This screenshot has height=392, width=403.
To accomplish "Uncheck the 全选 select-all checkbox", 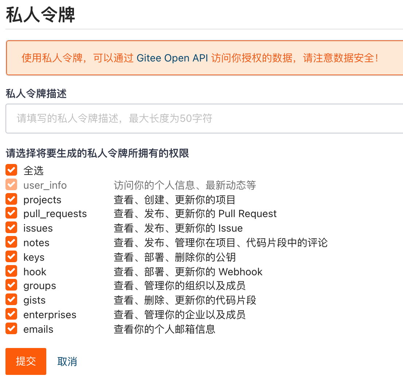I will tap(11, 170).
